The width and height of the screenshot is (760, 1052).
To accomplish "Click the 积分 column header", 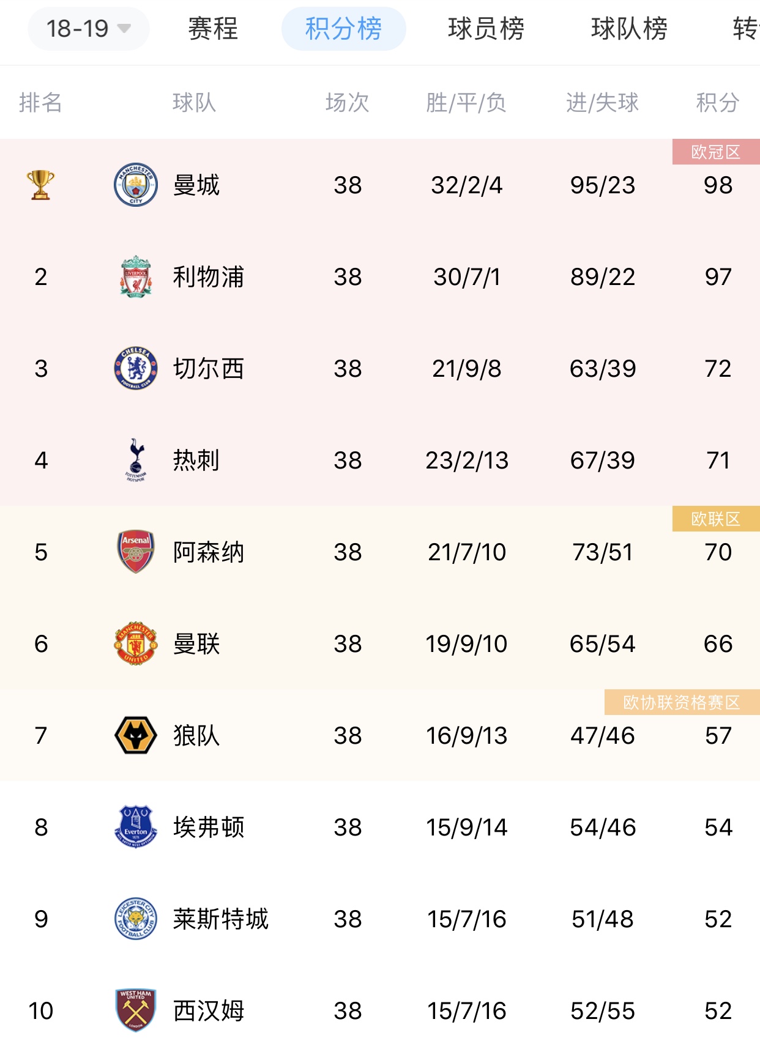I will tap(718, 102).
